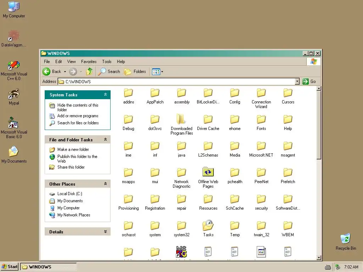Screen dimensions: 363x272
Task: Click the Forward arrow toolbar icon
Action: (x=73, y=72)
